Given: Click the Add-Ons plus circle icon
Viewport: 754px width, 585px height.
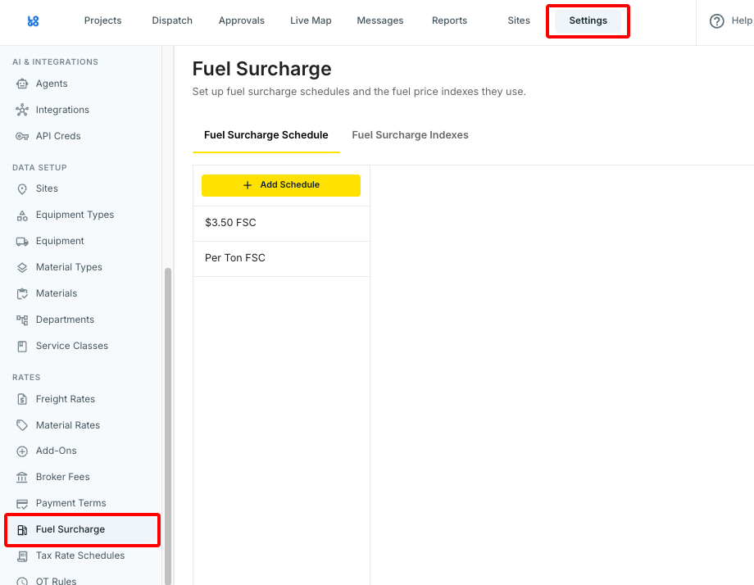Looking at the screenshot, I should tap(22, 451).
